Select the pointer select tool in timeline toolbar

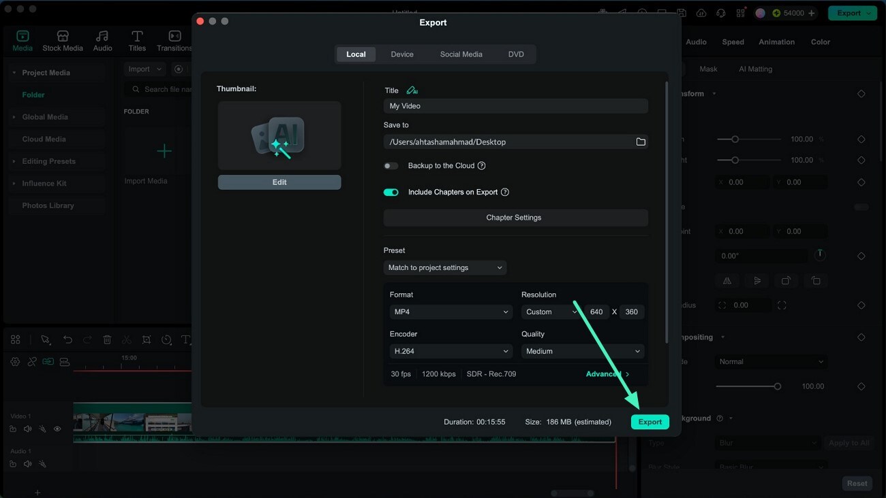pos(45,339)
